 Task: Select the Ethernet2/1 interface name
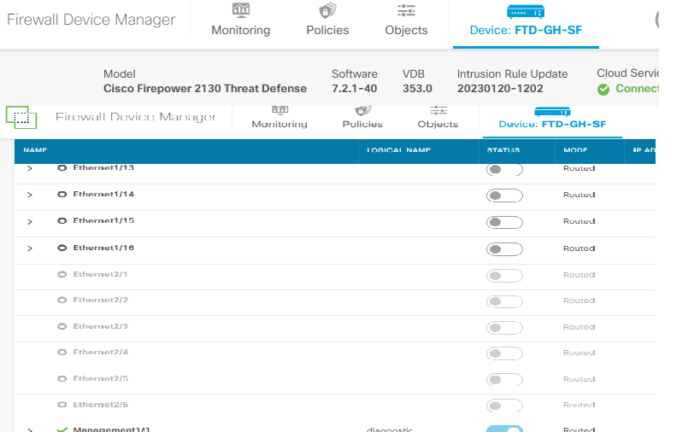point(101,274)
